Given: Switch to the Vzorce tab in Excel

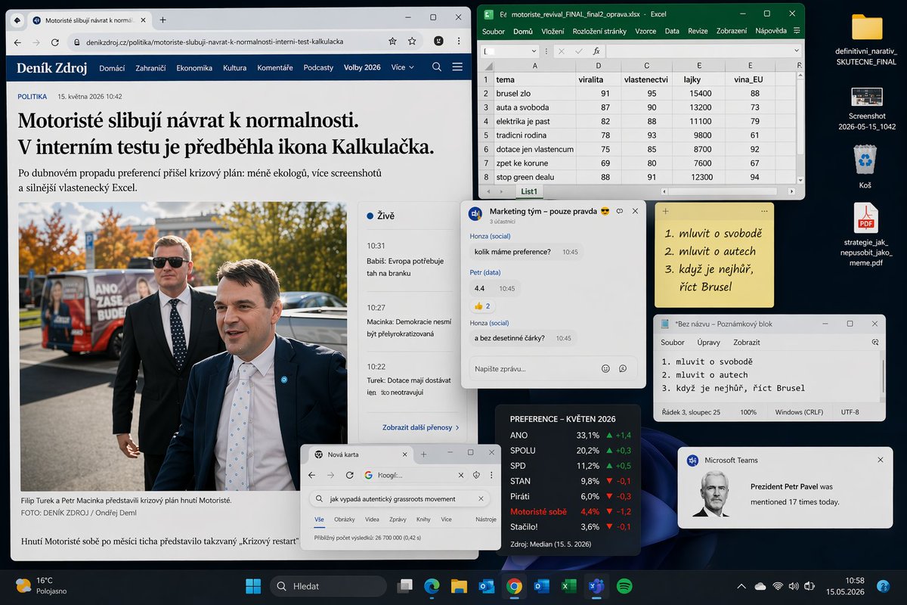Looking at the screenshot, I should tap(645, 31).
